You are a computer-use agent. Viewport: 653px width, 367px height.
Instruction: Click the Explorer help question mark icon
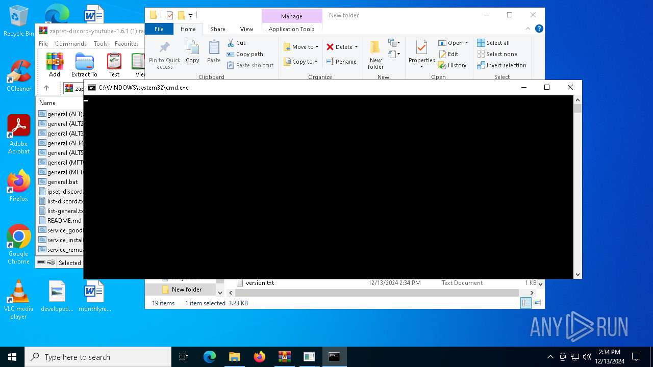click(539, 29)
